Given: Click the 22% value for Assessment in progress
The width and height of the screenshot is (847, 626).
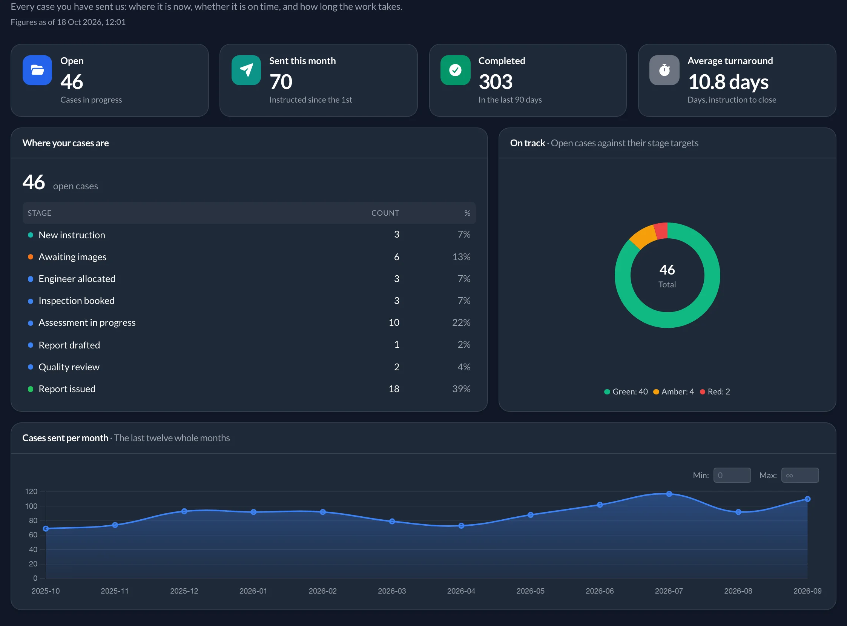Looking at the screenshot, I should [x=461, y=322].
